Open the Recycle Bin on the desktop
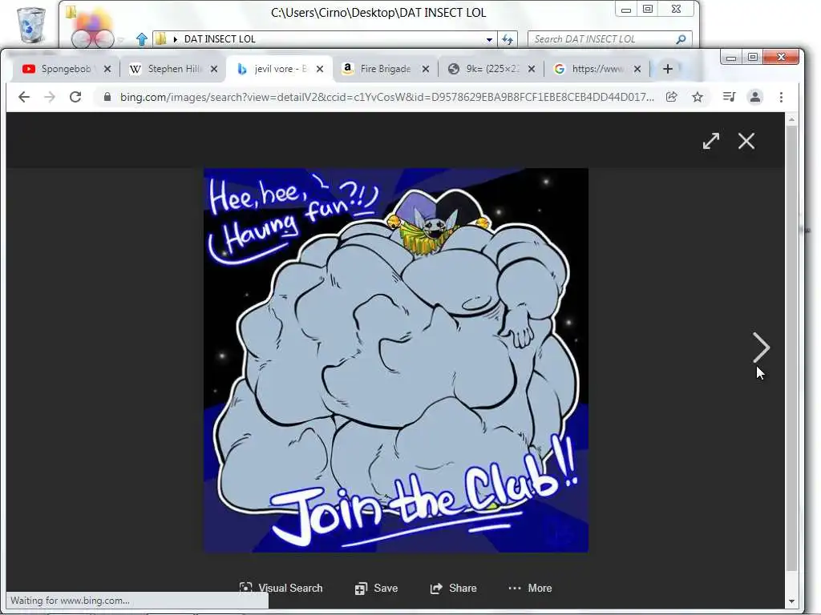 point(31,25)
